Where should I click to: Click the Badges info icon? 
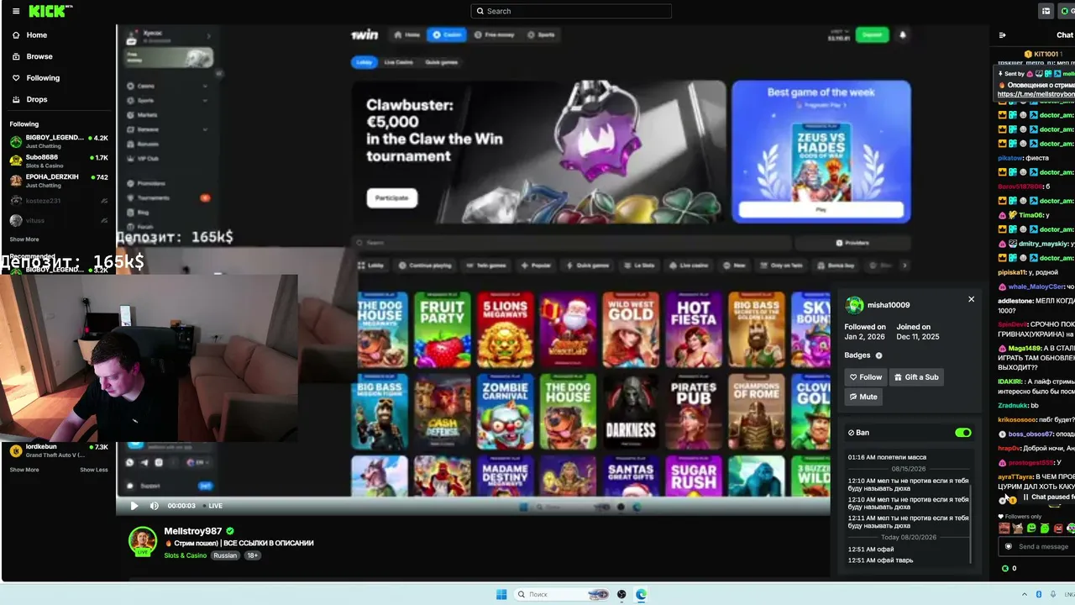point(879,355)
